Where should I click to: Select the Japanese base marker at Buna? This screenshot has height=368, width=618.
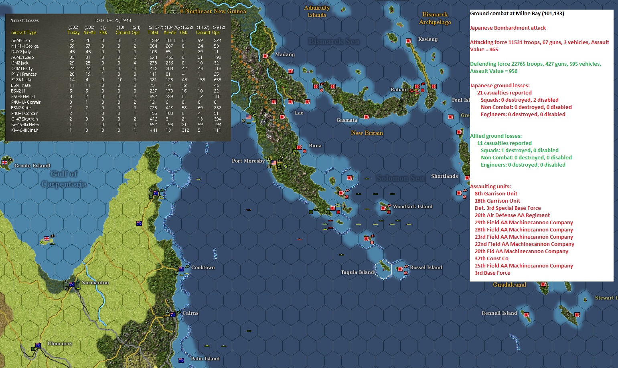(299, 148)
